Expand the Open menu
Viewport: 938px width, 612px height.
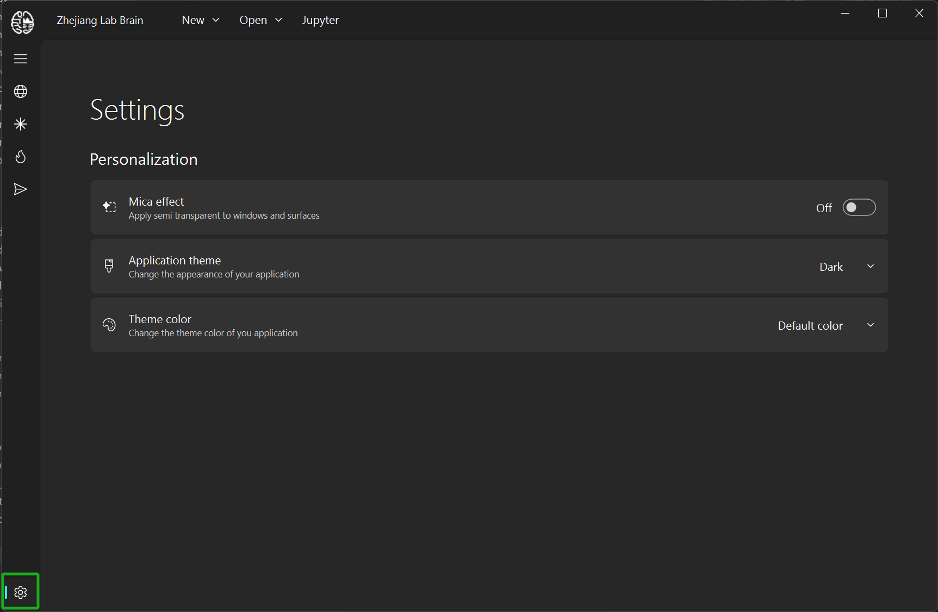coord(260,20)
